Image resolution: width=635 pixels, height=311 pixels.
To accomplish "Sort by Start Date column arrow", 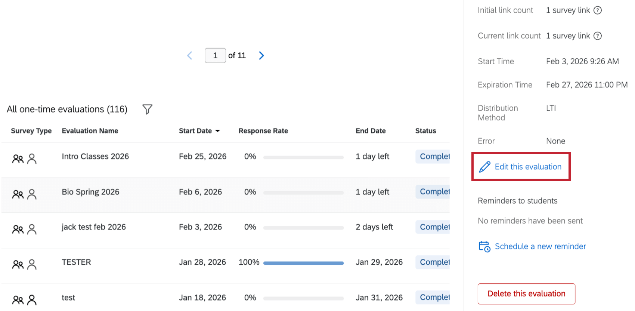I will point(217,131).
